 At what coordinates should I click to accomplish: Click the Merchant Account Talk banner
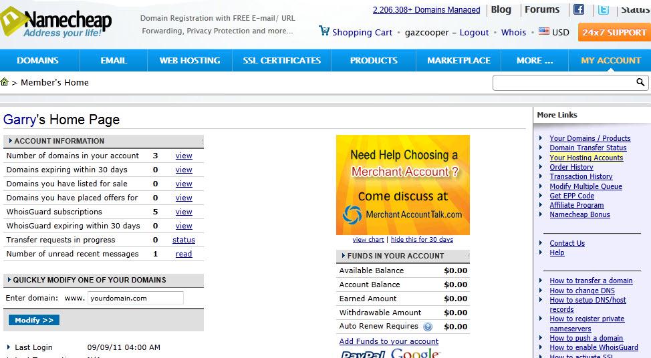[x=402, y=184]
